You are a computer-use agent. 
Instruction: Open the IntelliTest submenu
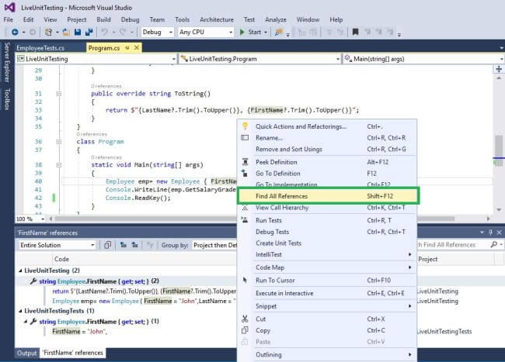[327, 254]
